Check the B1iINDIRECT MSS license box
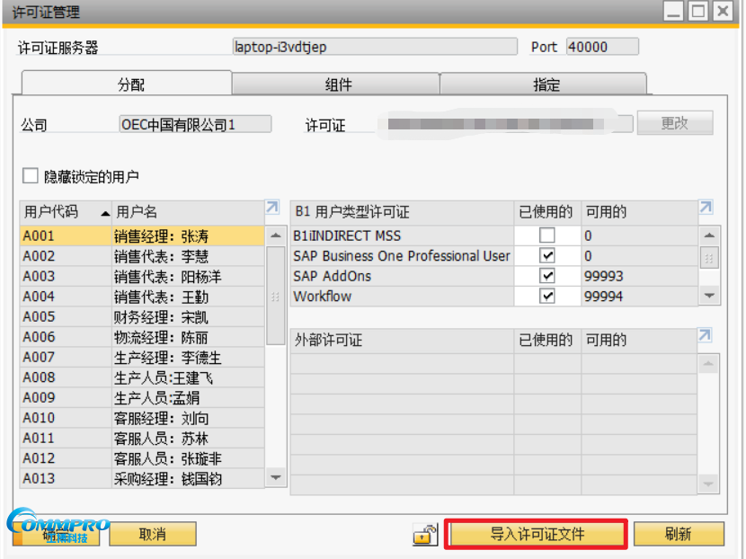 (546, 235)
